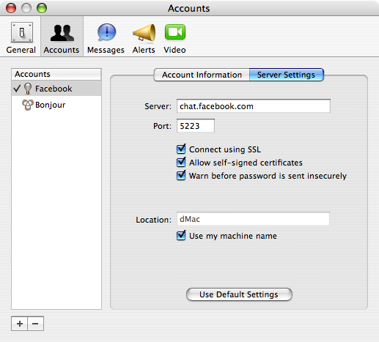Click the Facebook lightbulb account icon
Viewport: 379px width, 342px height.
point(28,89)
